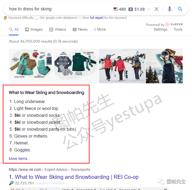Viewport: 192px width, 190px height.
Task: Open the News tab
Action: coord(80,30)
